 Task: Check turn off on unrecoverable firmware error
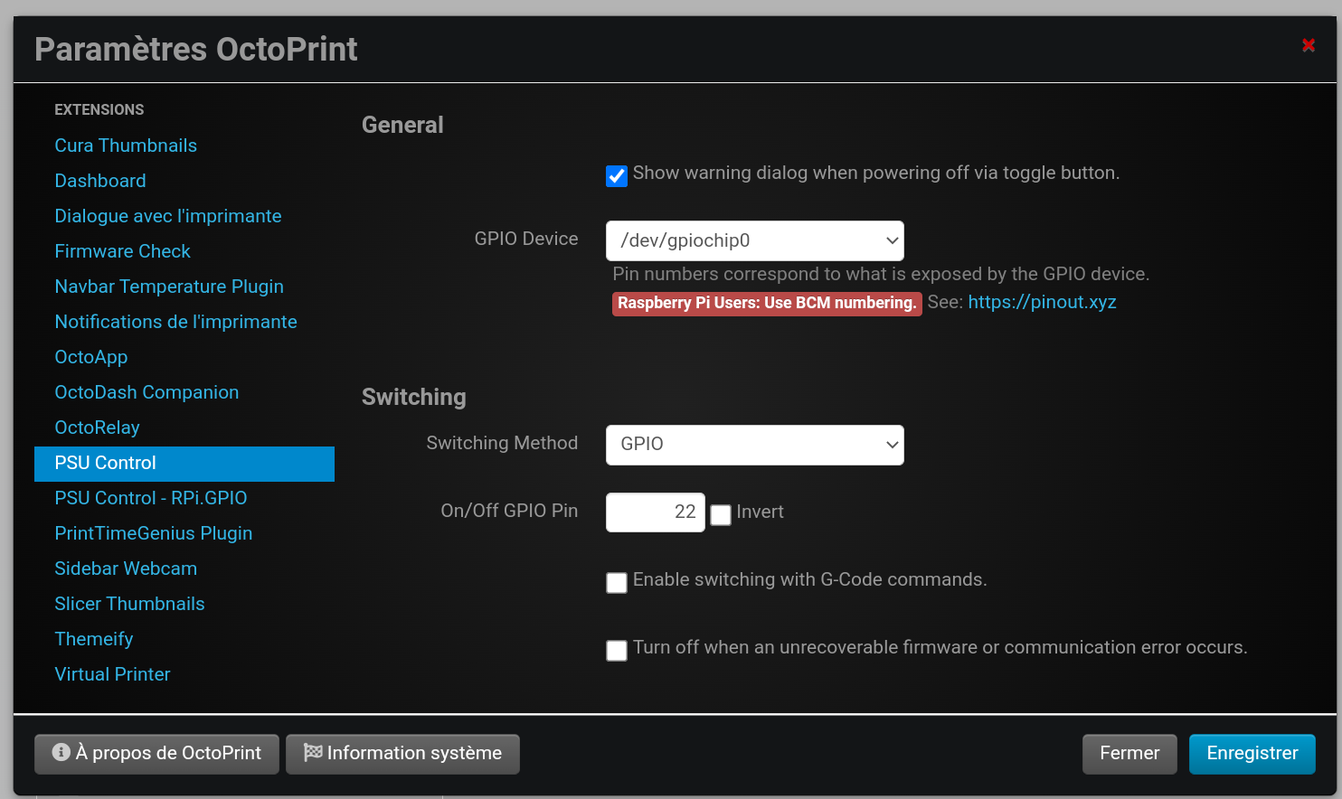tap(617, 651)
